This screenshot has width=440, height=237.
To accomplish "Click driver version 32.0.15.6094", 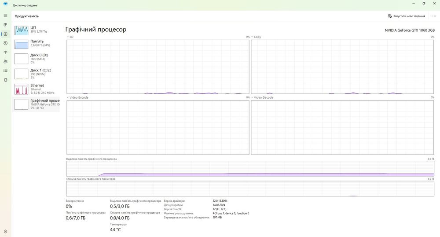I will (220, 201).
